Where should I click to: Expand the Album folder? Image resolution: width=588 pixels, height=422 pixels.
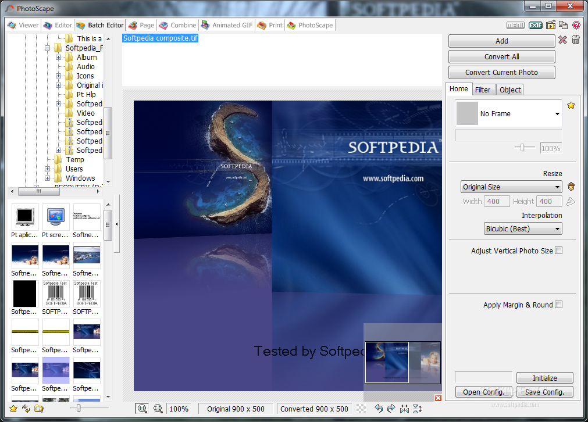[x=59, y=58]
